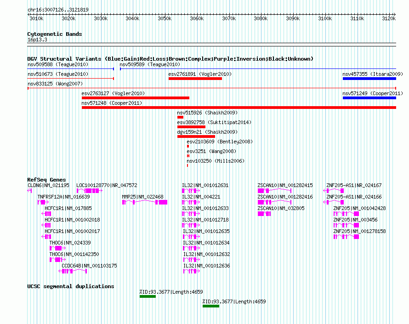Open esv2103609 (Bentley2008) variant label
Viewport: 409px width, 324px height.
(220, 142)
